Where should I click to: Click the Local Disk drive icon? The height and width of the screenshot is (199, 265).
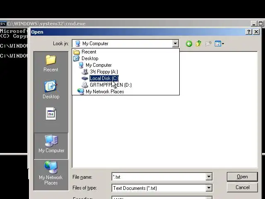point(85,78)
